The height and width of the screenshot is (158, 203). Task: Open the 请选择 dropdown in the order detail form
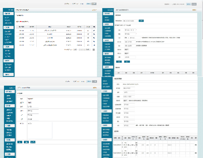[125, 100]
